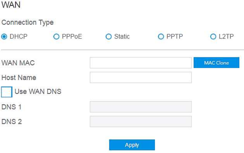Image resolution: width=244 pixels, height=153 pixels.
Task: Choose the PPTP connection type radio
Action: pyautogui.click(x=161, y=36)
